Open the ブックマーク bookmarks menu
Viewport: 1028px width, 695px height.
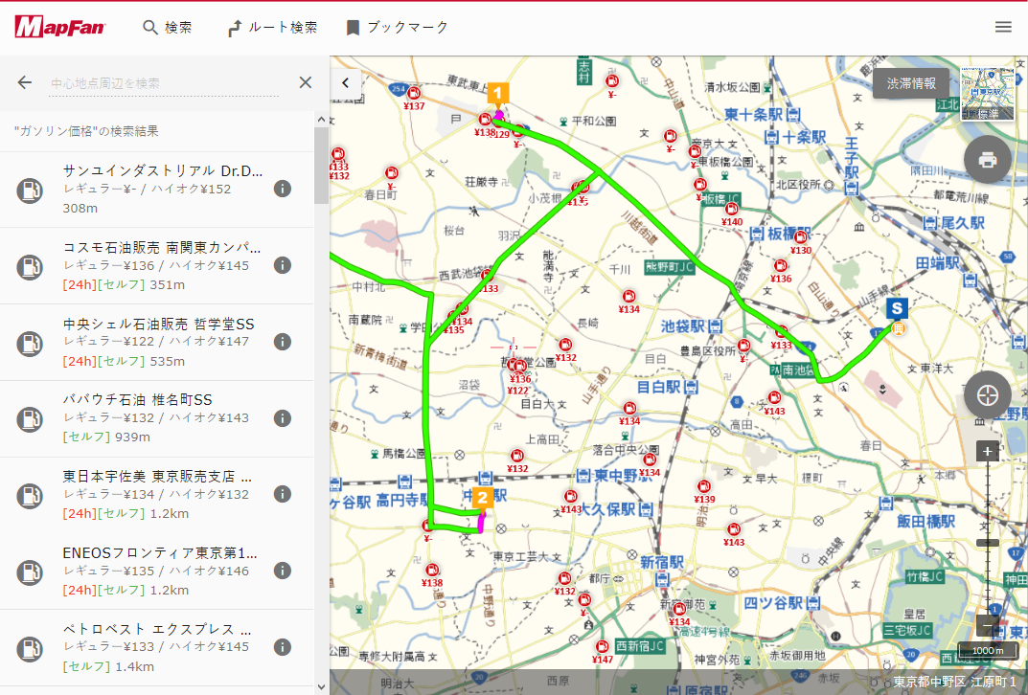click(x=397, y=28)
